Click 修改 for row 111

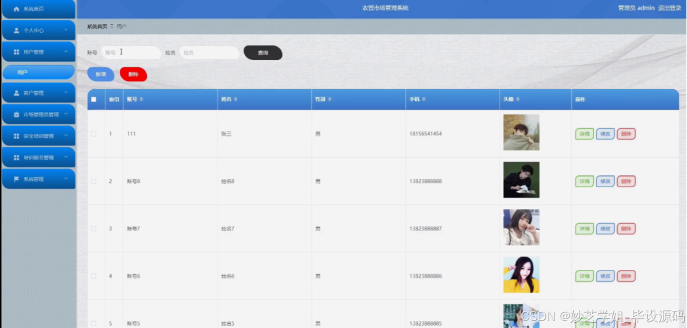tap(605, 134)
